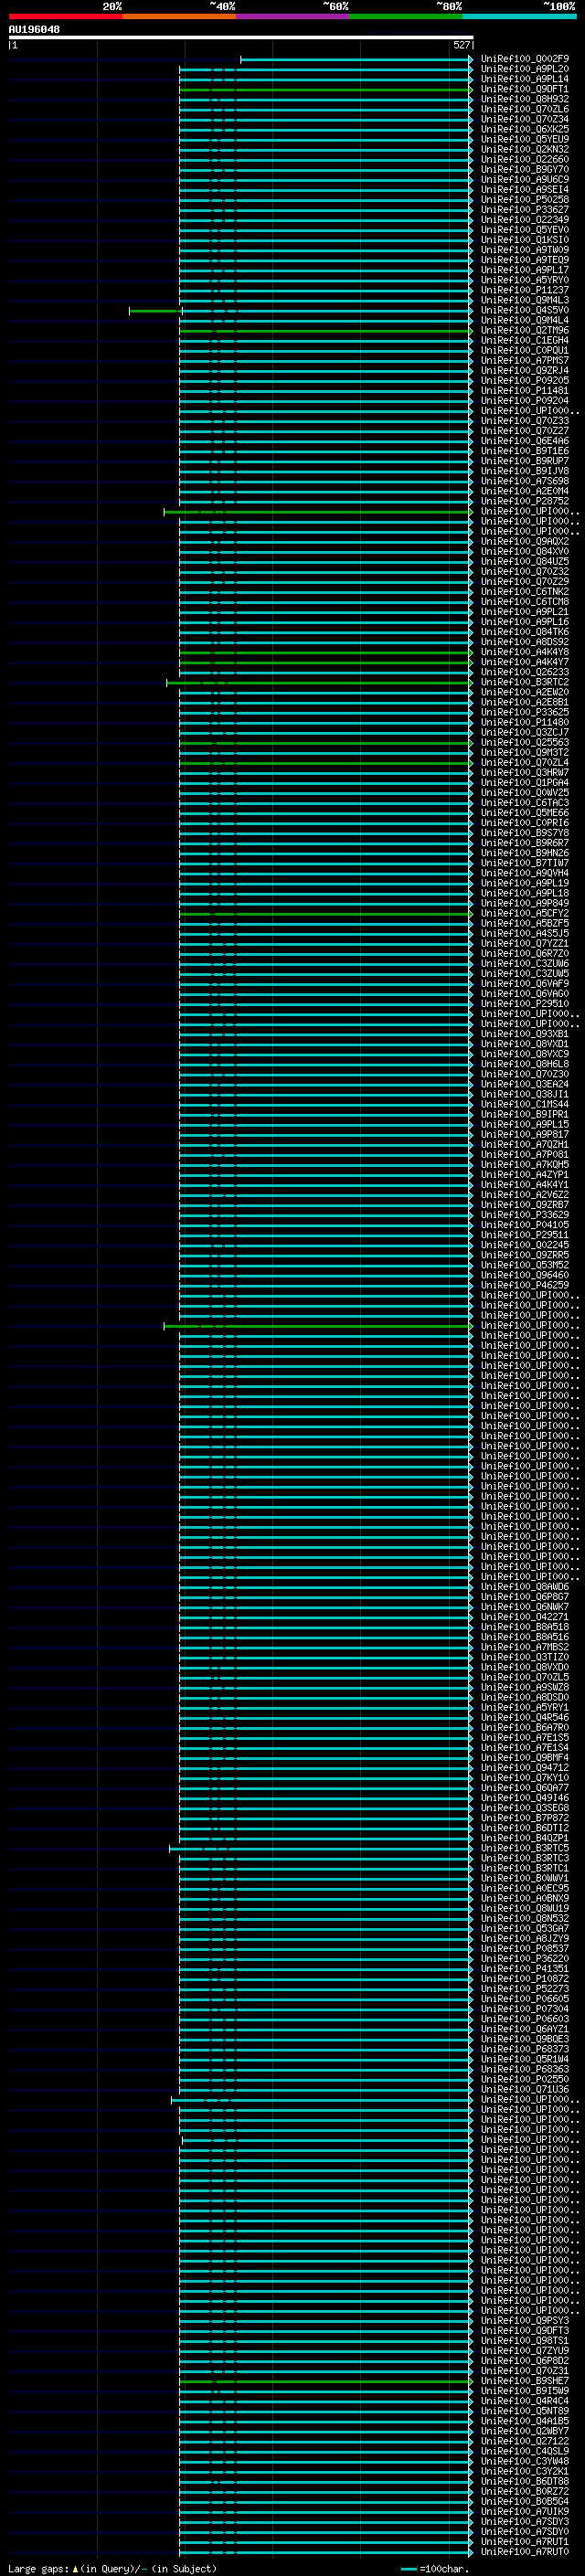Viewport: 585px width, 2576px height.
Task: Click the label UniRef100_Q5ME66
Action: [x=524, y=812]
